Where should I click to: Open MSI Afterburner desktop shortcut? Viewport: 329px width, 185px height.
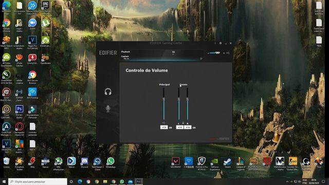point(59,163)
